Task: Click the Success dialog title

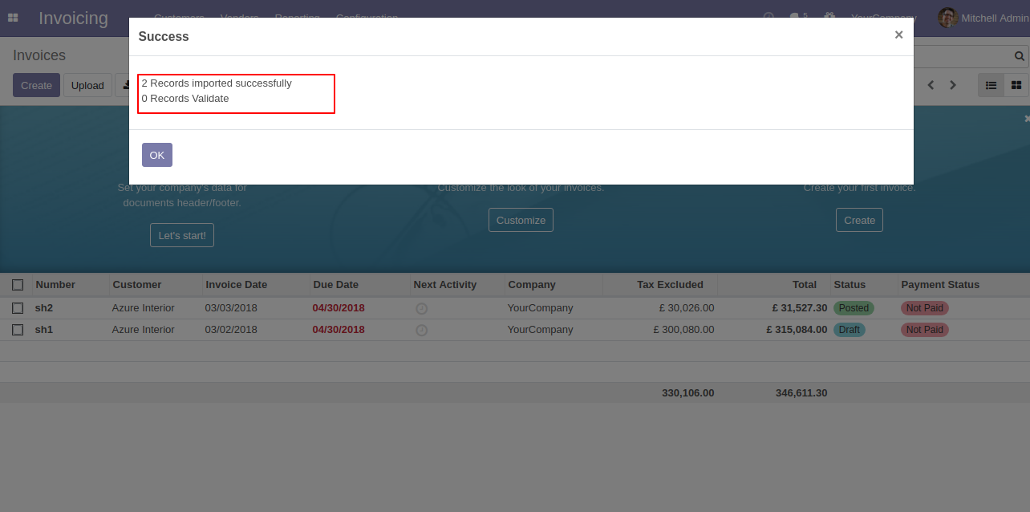Action: (164, 36)
